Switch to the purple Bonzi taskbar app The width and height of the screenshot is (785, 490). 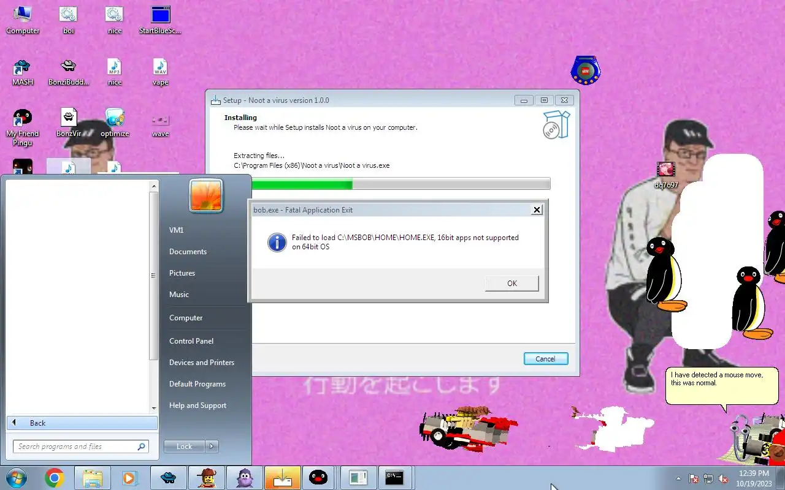[x=244, y=478]
